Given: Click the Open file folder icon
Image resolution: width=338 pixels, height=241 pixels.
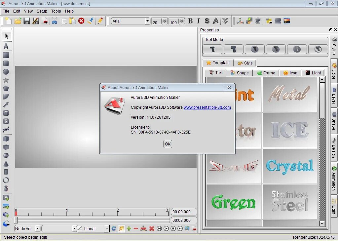Looking at the screenshot, I should [x=18, y=21].
